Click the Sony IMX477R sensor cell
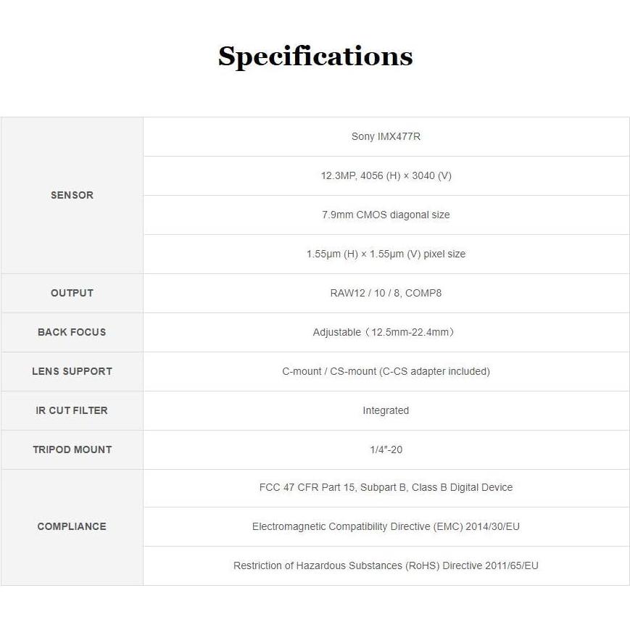The width and height of the screenshot is (630, 630). pos(386,136)
